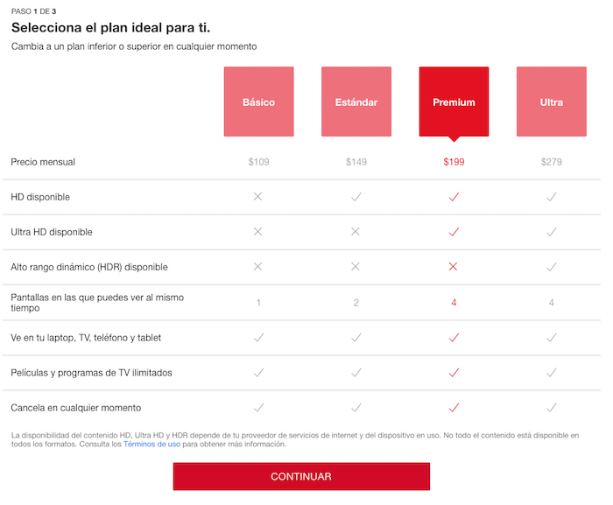Image resolution: width=613 pixels, height=505 pixels.
Task: Click the Premium Ultra HD checkmark
Action: [x=454, y=232]
